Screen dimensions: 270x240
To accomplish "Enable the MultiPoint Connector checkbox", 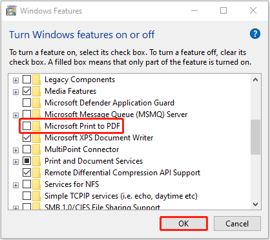I will (x=26, y=149).
